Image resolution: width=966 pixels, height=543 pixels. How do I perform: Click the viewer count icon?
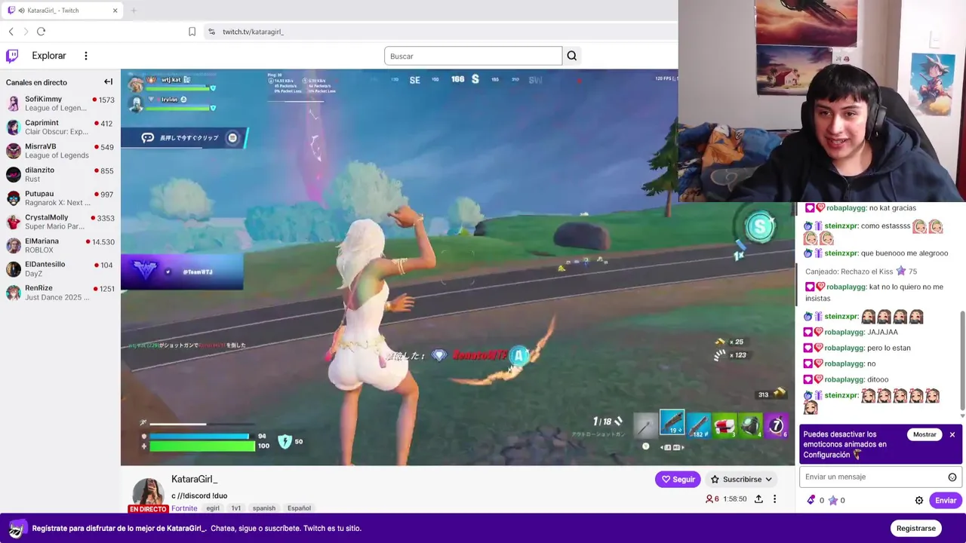coord(709,499)
